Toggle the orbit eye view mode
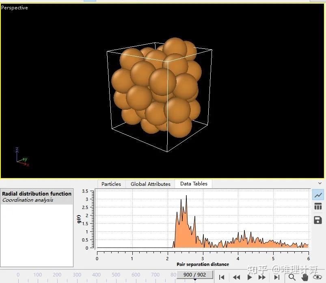 [x=317, y=277]
